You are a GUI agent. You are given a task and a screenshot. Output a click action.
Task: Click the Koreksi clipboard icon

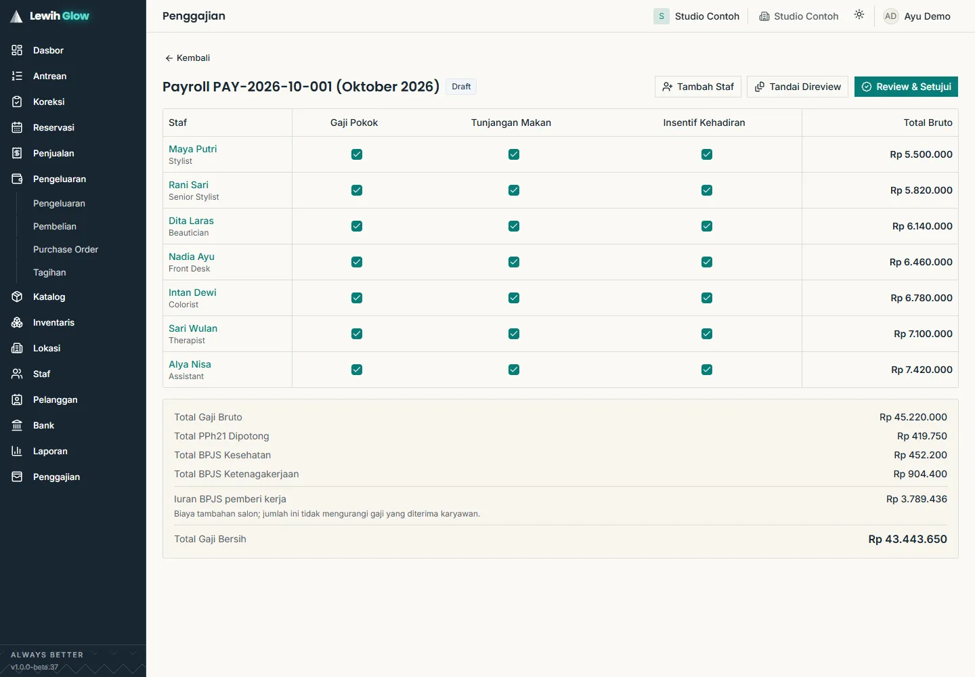[17, 102]
